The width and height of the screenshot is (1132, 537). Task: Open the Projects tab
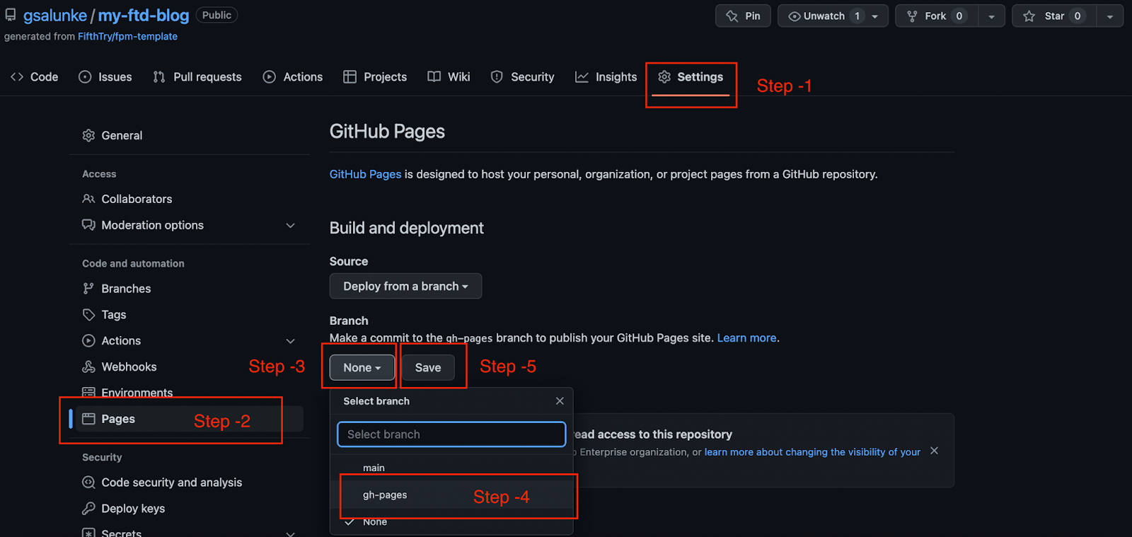375,77
